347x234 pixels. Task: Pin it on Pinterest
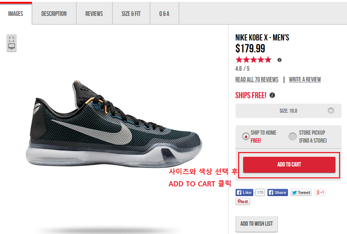243,201
